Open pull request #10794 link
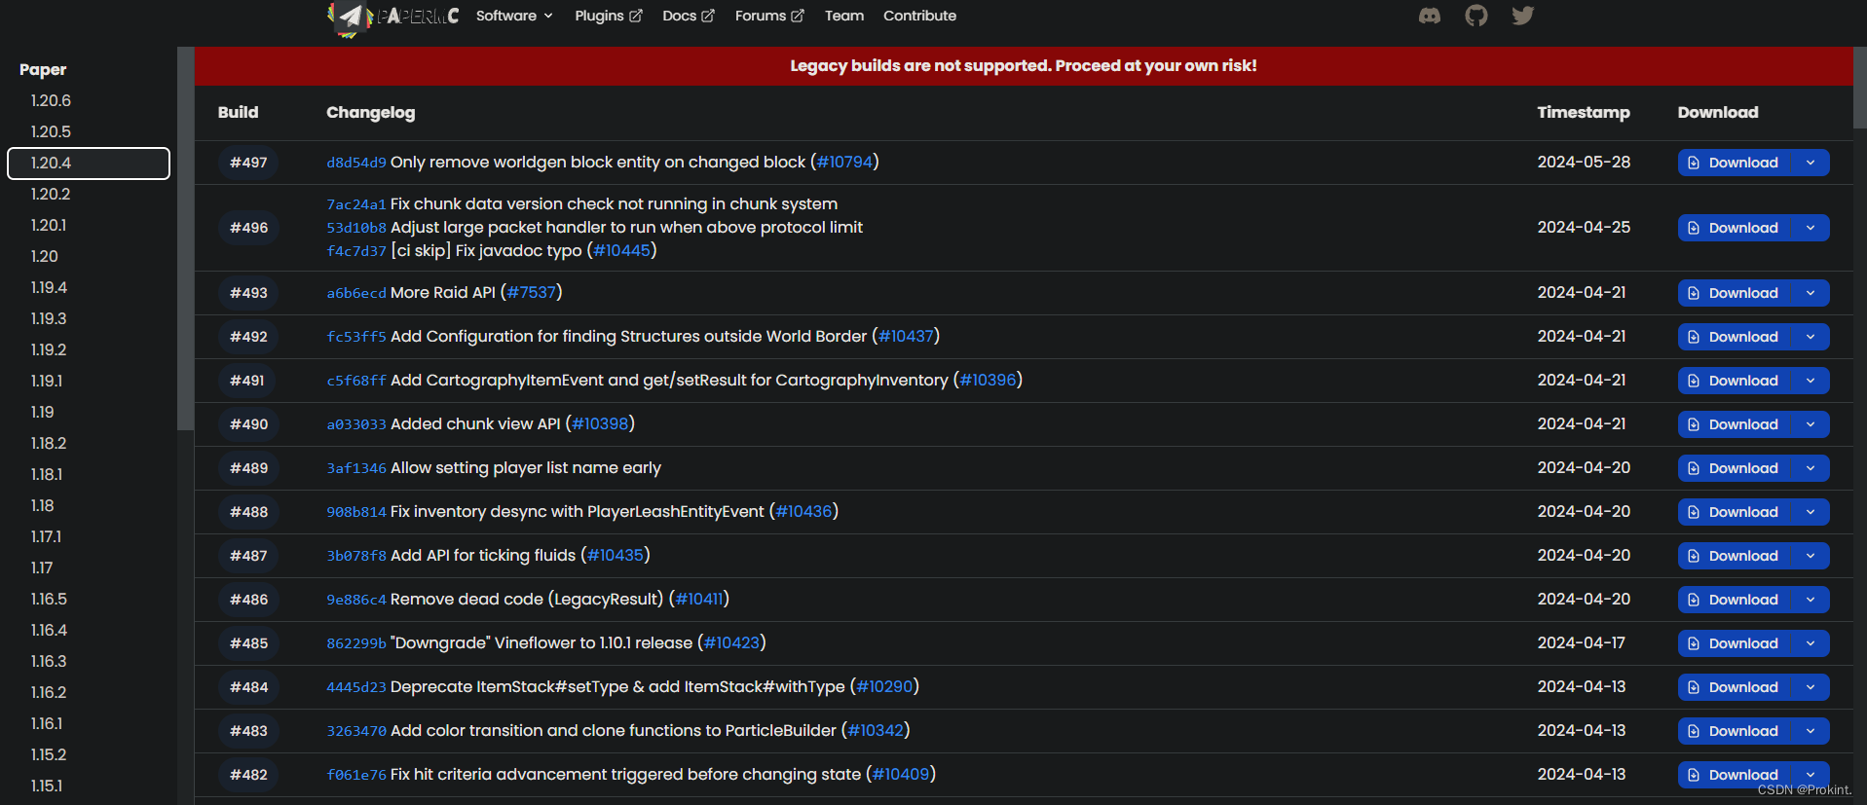Viewport: 1867px width, 805px height. pos(844,162)
